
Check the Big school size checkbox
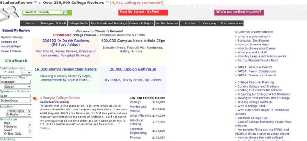(30, 123)
